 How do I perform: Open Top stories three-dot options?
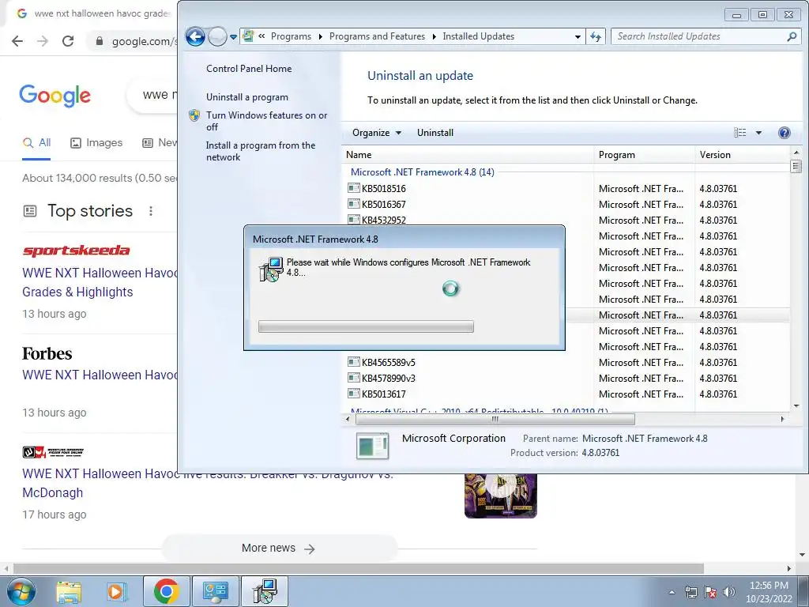coord(151,210)
